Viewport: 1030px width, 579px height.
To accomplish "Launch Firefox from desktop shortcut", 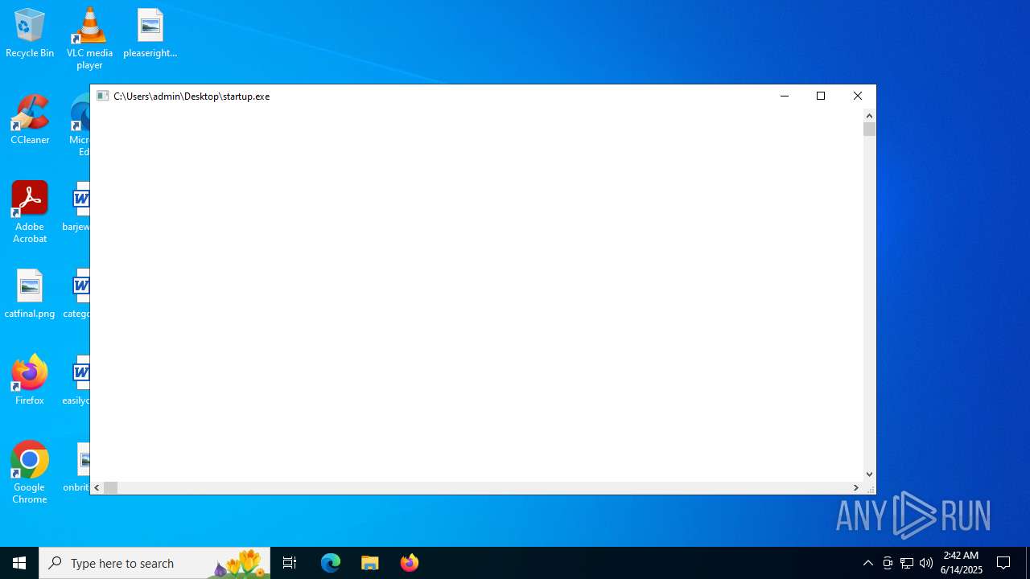I will (x=30, y=380).
